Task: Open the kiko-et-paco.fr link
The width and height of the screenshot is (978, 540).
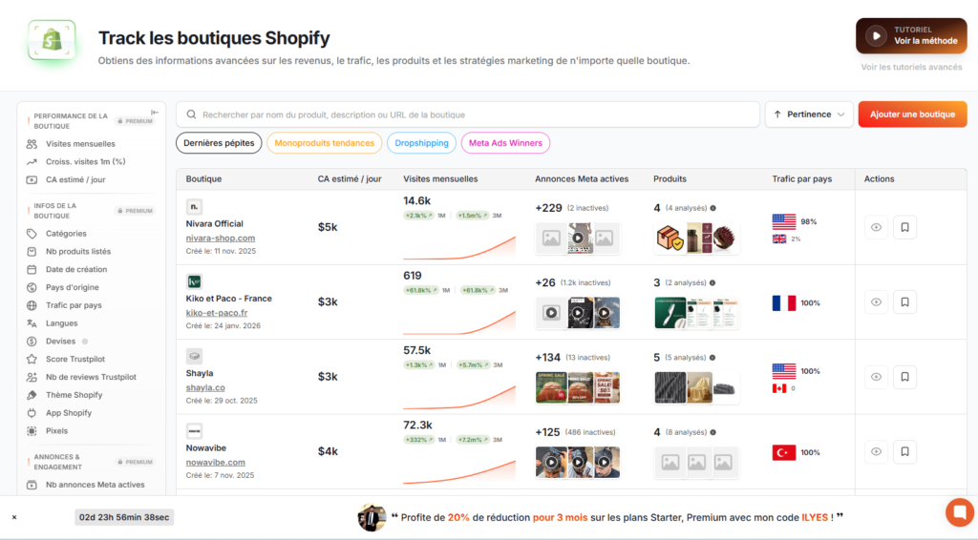Action: tap(217, 313)
